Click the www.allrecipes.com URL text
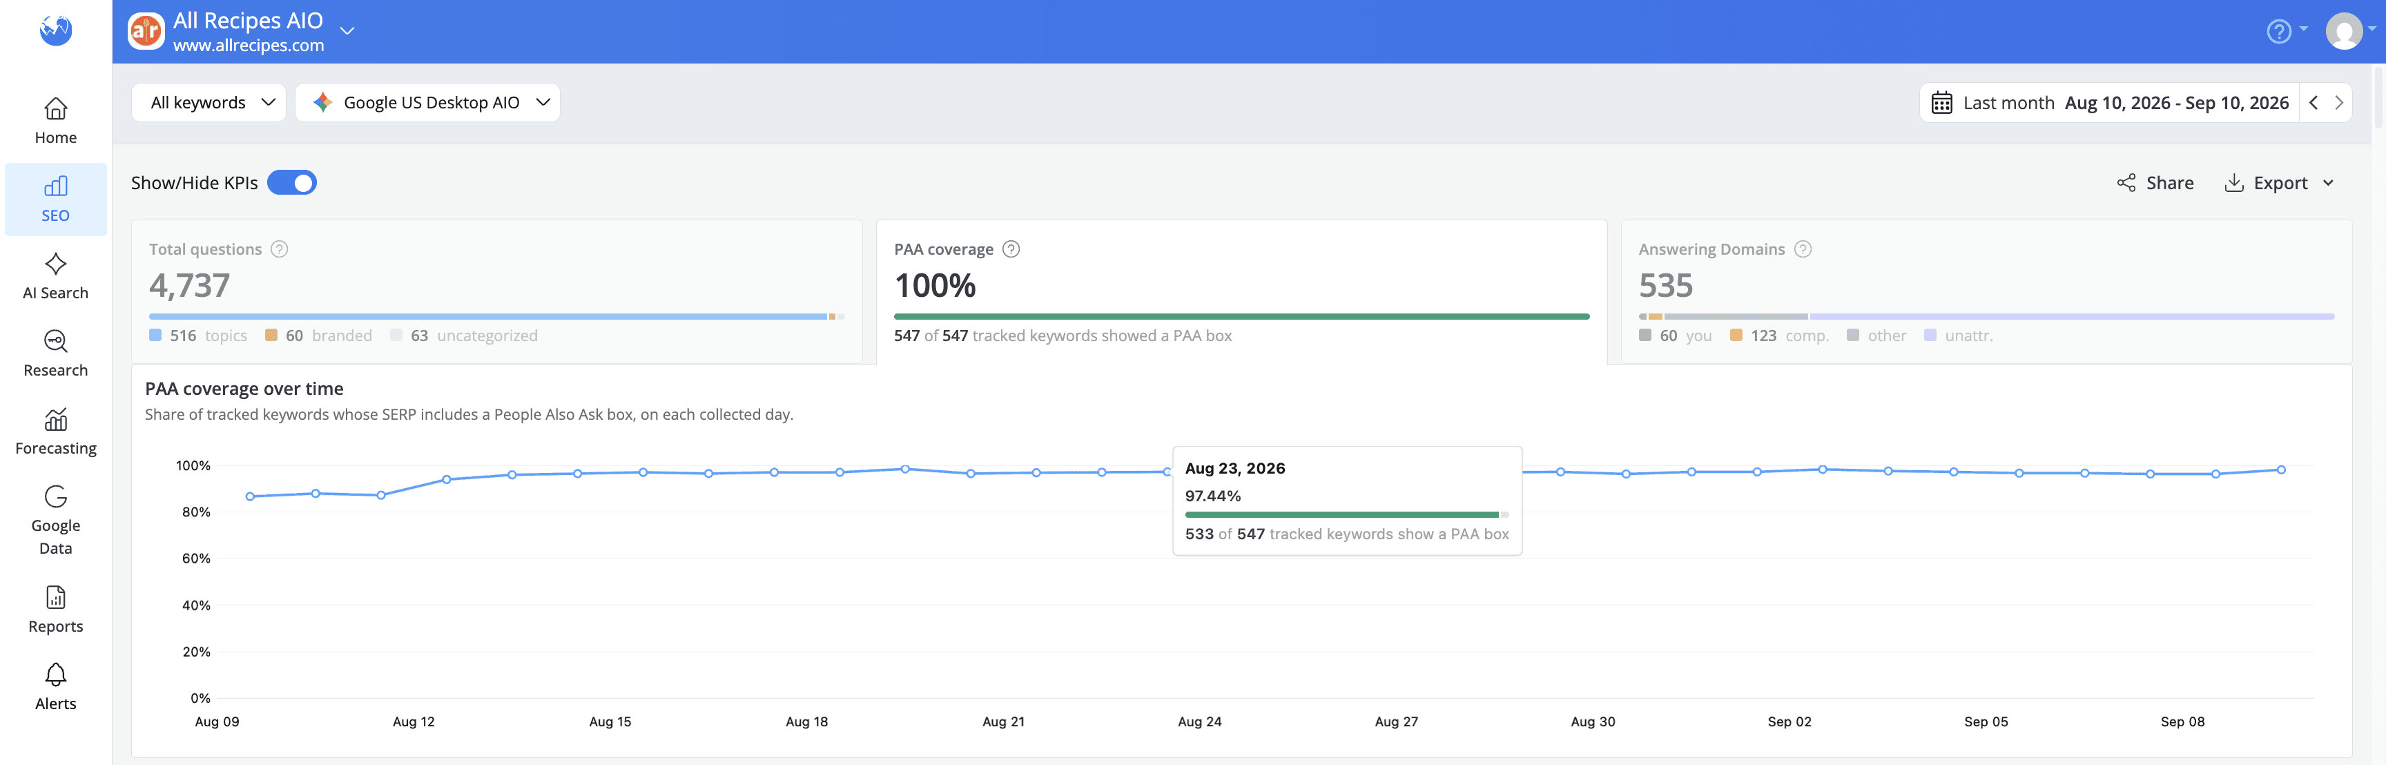 coord(249,46)
